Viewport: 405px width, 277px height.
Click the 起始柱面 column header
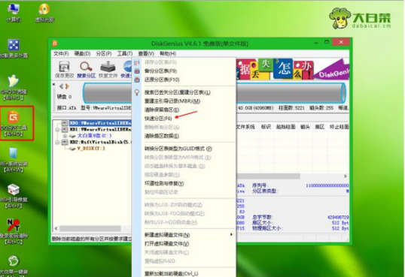(x=285, y=127)
